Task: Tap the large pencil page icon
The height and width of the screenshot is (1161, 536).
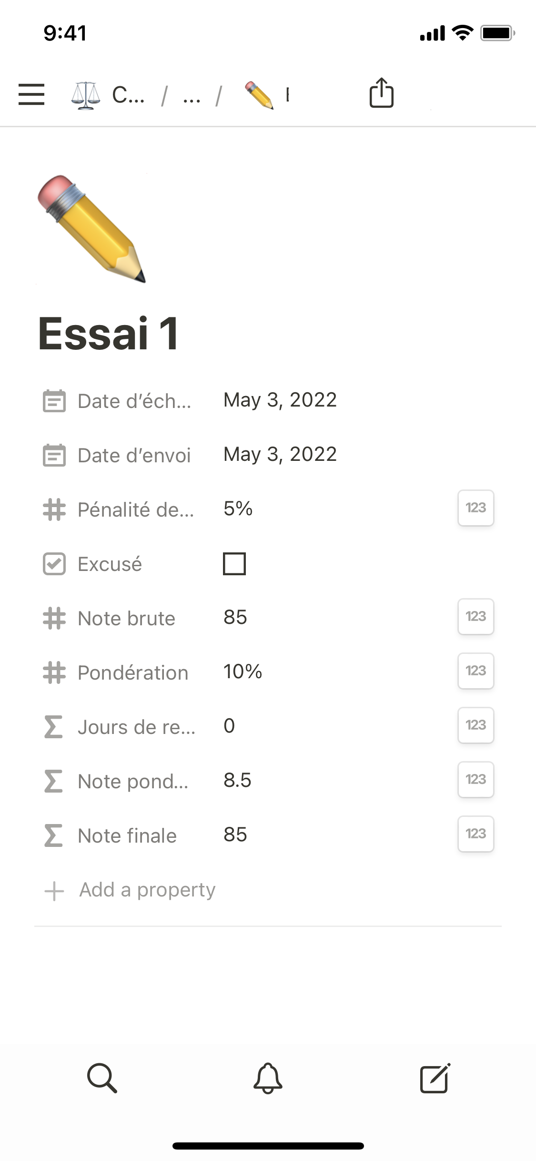Action: pos(91,229)
